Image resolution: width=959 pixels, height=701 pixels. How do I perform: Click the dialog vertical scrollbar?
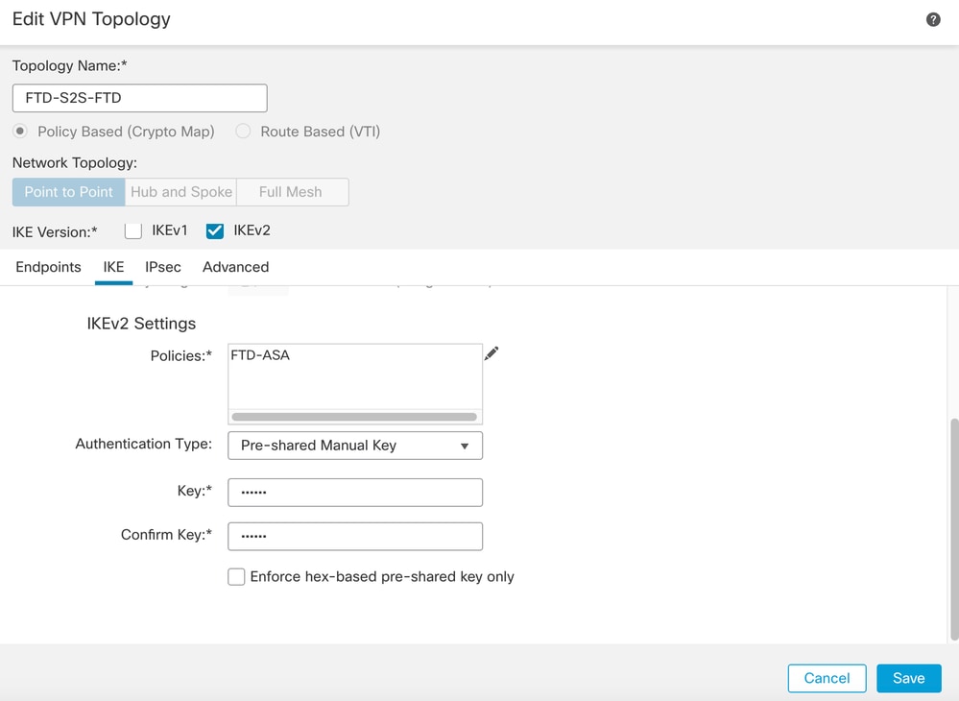(x=954, y=529)
